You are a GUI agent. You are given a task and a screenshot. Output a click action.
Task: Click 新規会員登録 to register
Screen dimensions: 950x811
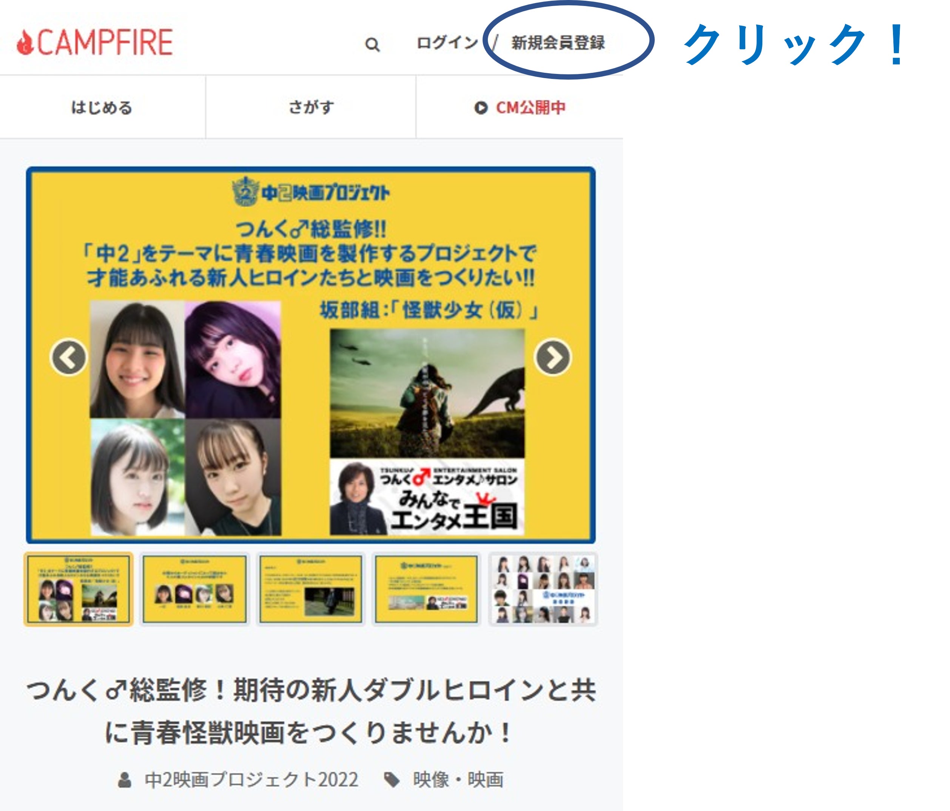(x=558, y=43)
